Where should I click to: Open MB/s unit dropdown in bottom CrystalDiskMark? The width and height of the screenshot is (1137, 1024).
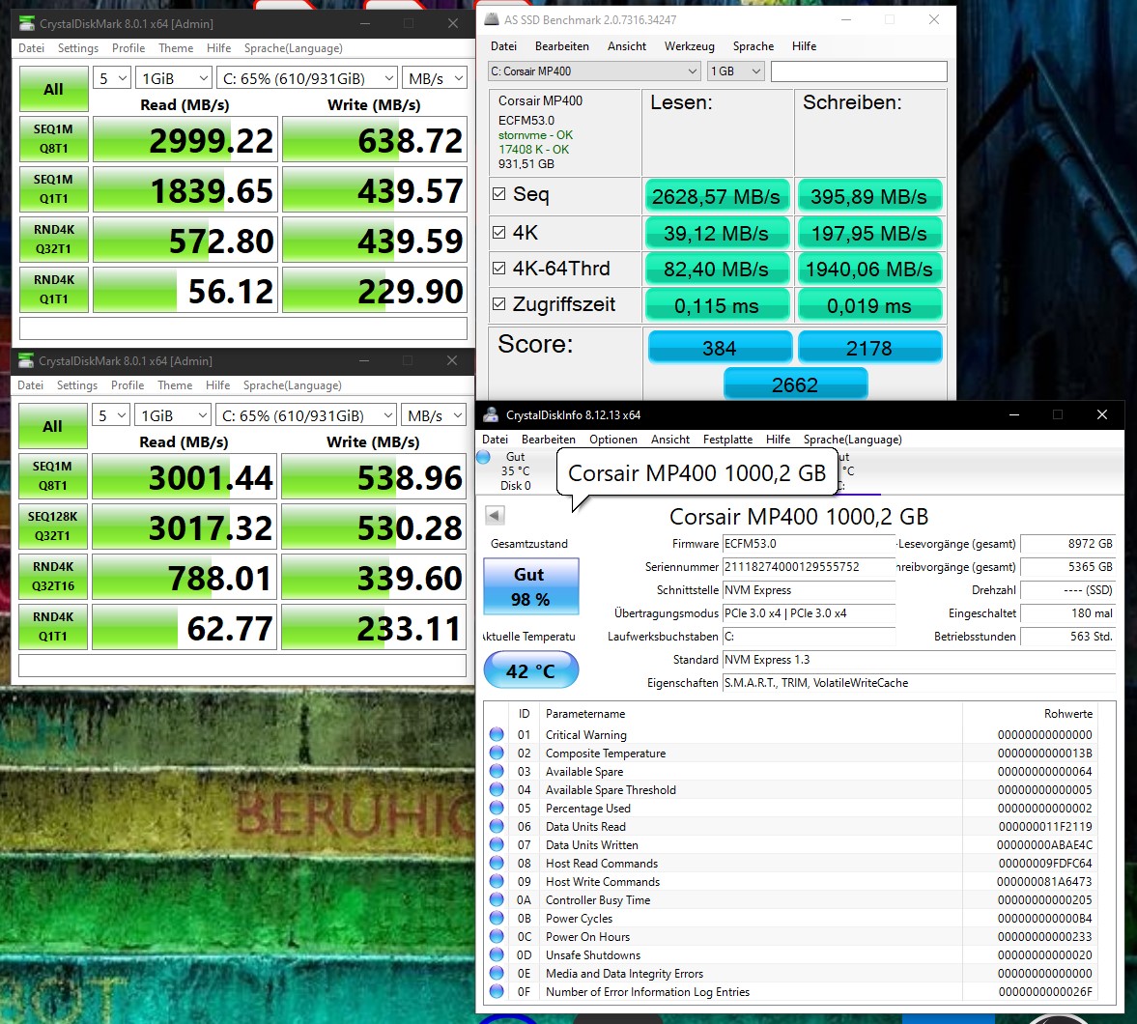[x=434, y=415]
